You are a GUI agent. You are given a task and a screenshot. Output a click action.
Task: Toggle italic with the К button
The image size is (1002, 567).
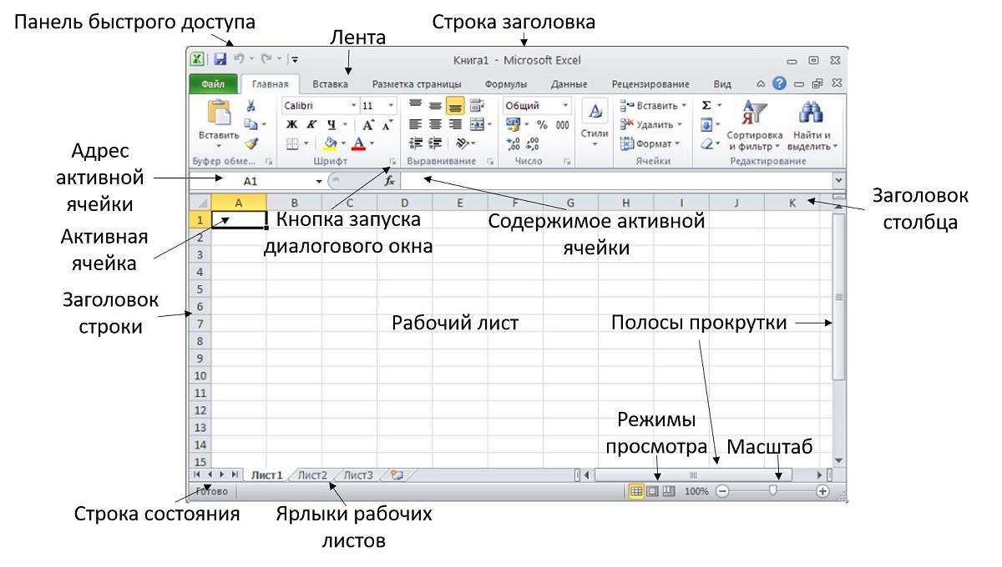tap(311, 124)
